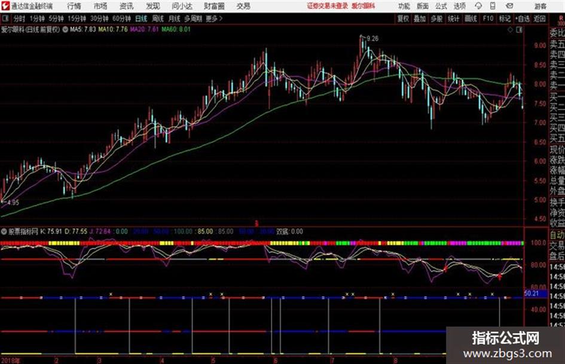This screenshot has height=364, width=565.
Task: Open the F10 company info button
Action: (488, 19)
